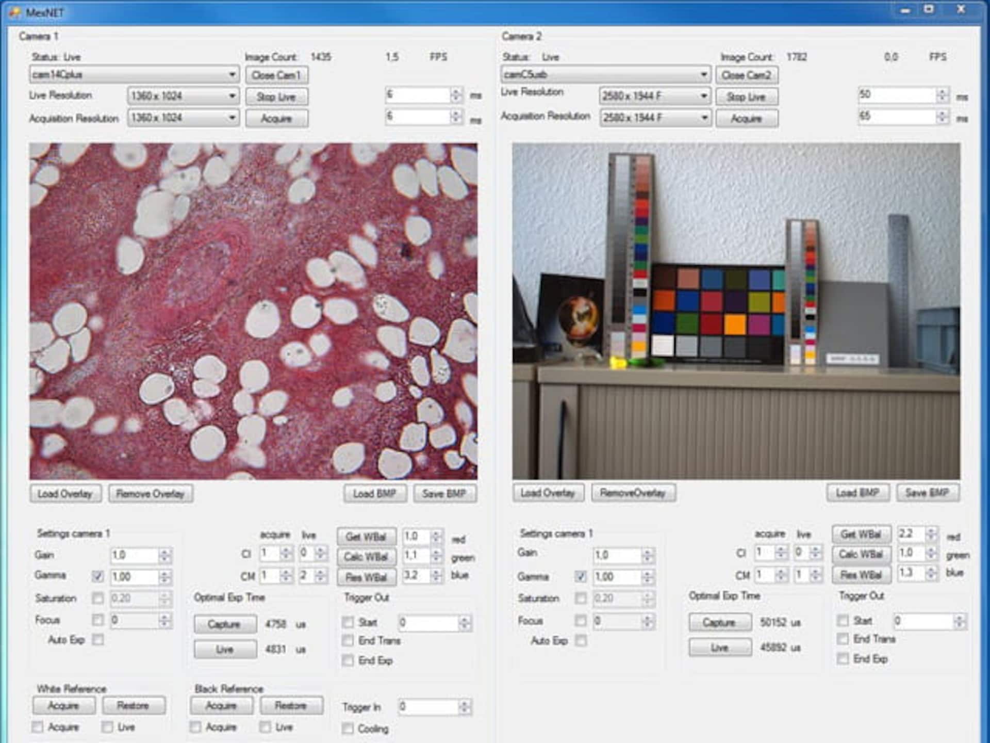
Task: Click Acquire button under Camera 2 header
Action: tap(747, 119)
